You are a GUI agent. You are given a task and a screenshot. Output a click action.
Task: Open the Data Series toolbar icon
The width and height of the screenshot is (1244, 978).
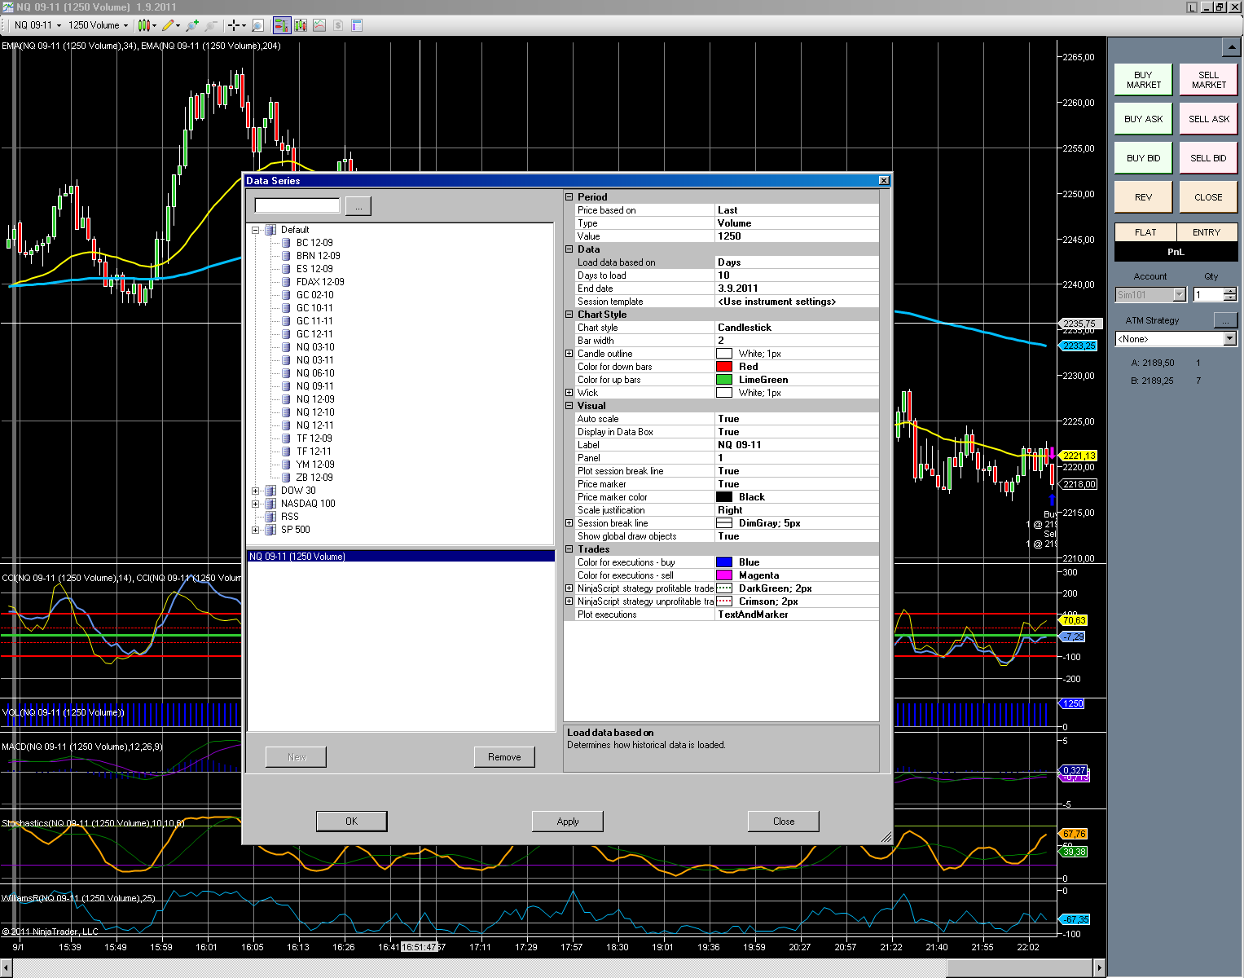[x=301, y=25]
